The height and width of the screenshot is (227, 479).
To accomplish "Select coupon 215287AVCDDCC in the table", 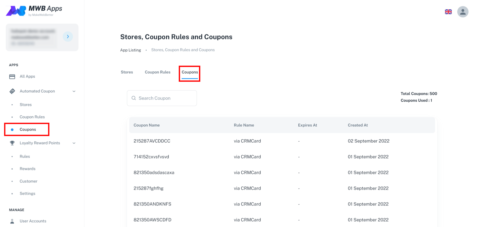I will click(x=152, y=141).
